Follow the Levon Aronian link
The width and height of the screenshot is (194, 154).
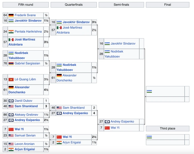pos(25,144)
